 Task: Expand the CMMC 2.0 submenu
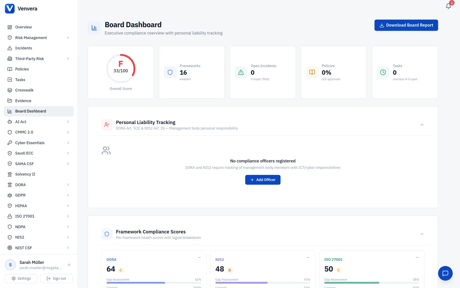(x=68, y=132)
